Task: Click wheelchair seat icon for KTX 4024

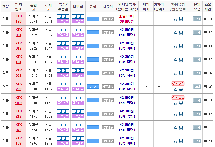Action: [x=175, y=103]
